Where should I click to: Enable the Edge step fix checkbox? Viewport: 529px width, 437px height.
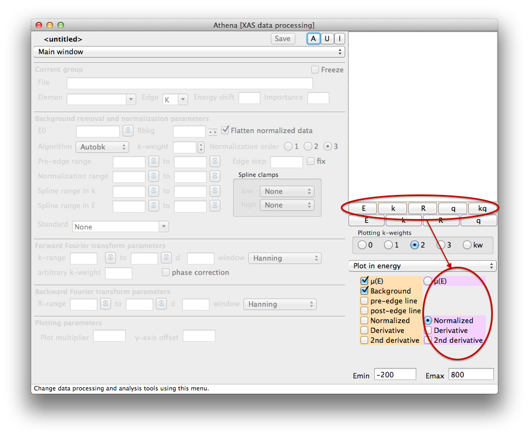tap(311, 161)
